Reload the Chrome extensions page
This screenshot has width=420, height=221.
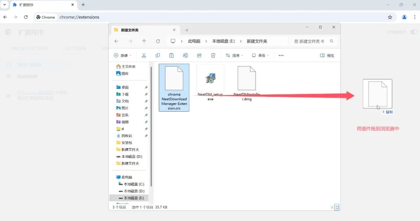[26, 17]
